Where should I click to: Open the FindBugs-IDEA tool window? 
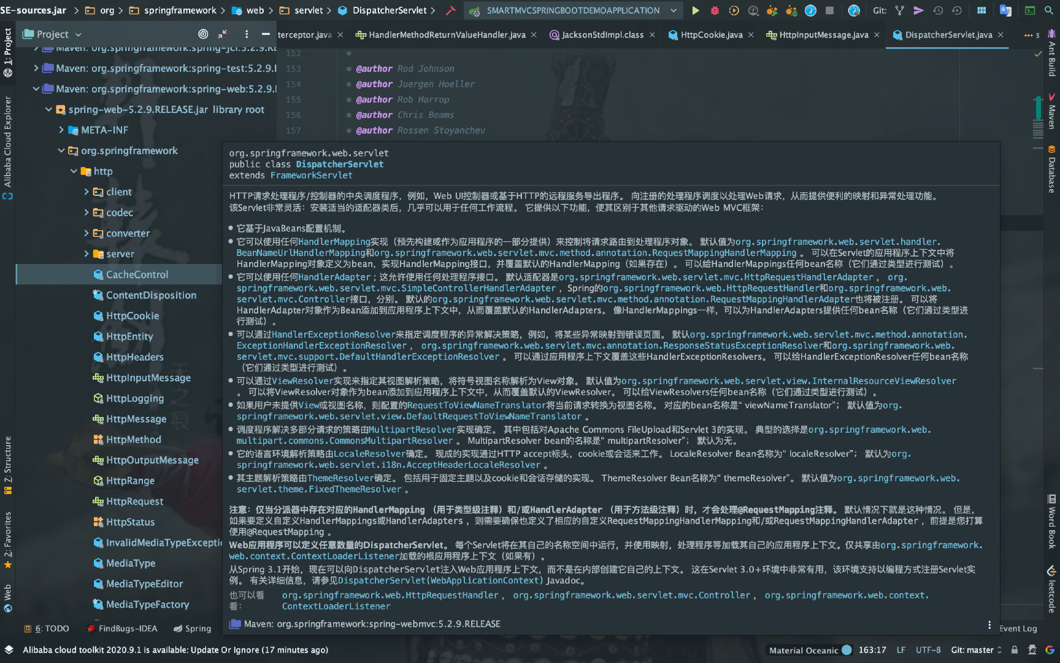[x=122, y=629]
